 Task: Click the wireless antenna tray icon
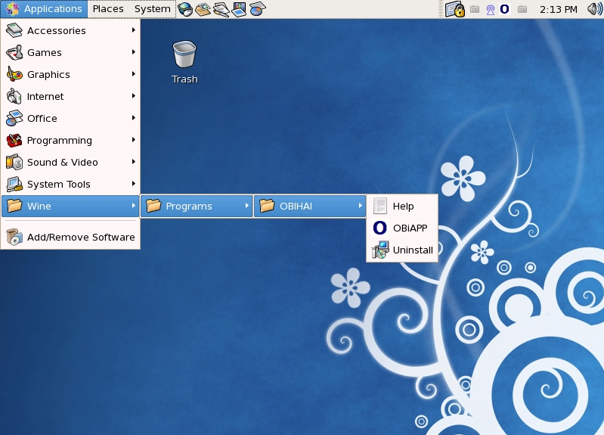point(491,10)
